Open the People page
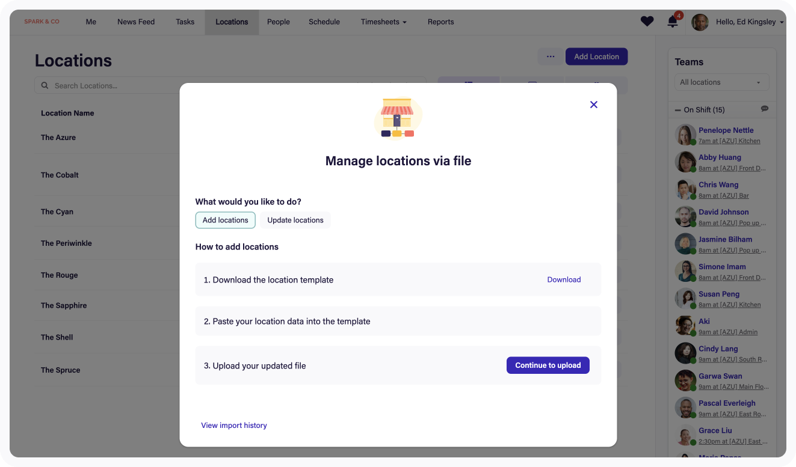Screen dimensions: 796x467 tap(278, 22)
